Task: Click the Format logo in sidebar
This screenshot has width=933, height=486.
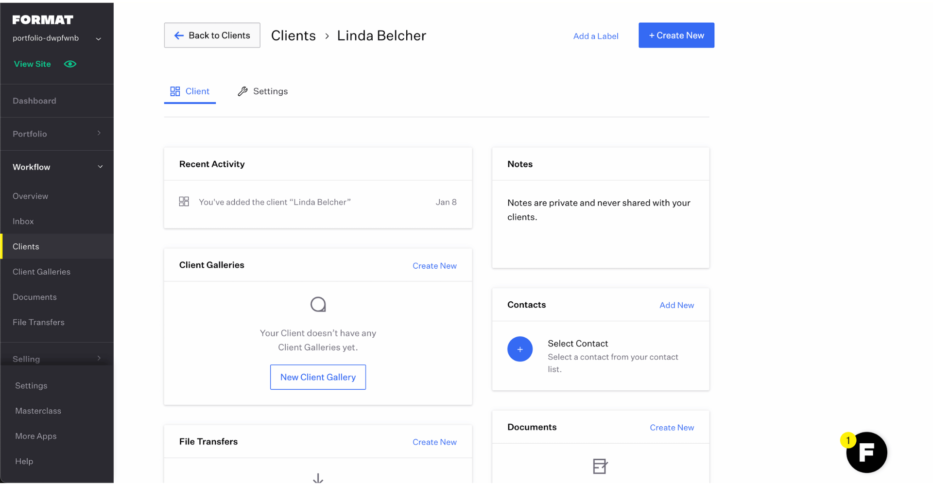Action: [x=43, y=20]
